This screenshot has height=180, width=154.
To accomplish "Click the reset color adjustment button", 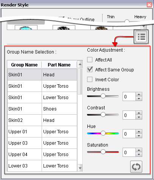I will tap(136, 167).
